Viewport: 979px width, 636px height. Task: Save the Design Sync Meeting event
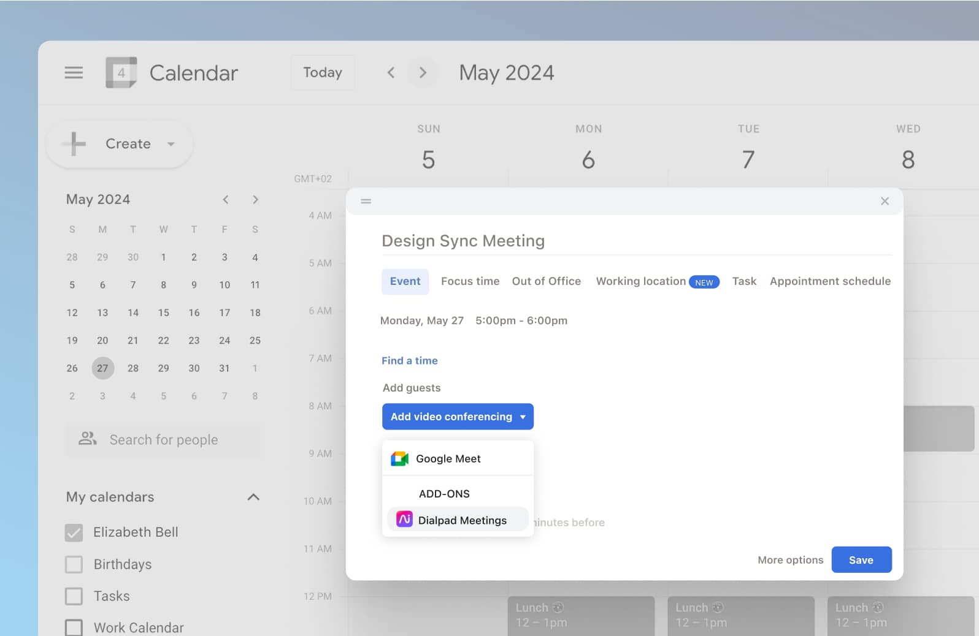(861, 560)
